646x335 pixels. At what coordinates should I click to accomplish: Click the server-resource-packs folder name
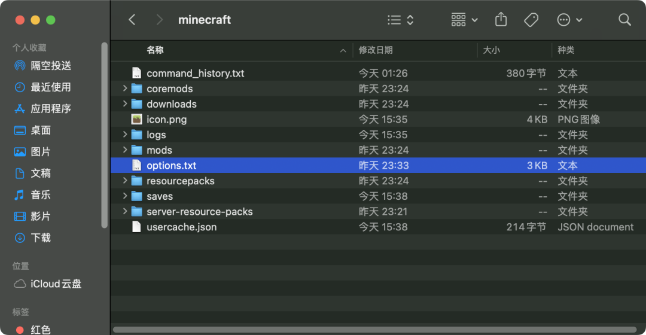200,211
